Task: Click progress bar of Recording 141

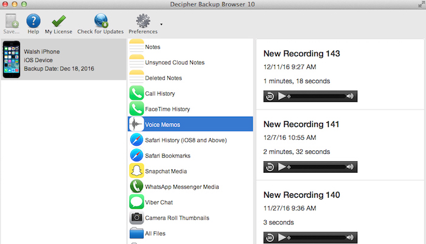Action: click(x=316, y=167)
